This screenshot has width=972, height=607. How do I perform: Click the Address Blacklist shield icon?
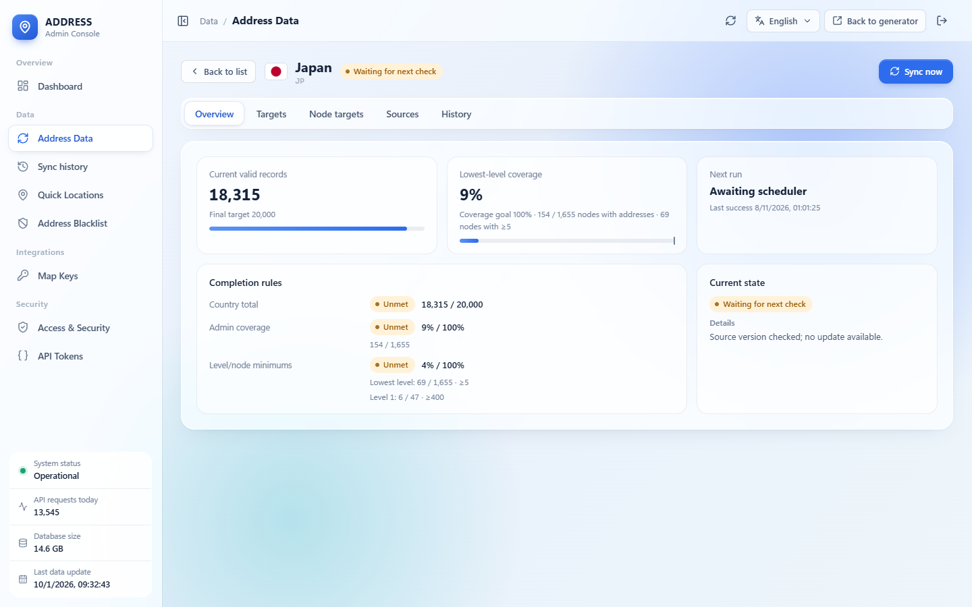23,223
